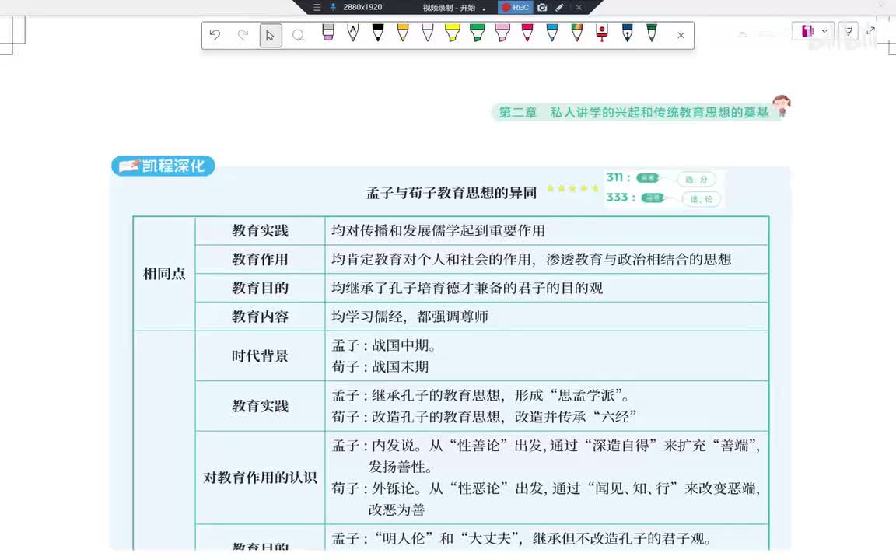Screen dimensions: 896x560
Task: Select the orange pencil
Action: point(403,32)
